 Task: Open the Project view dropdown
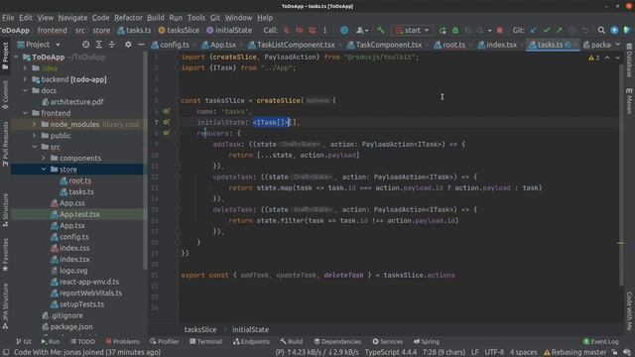coord(39,45)
